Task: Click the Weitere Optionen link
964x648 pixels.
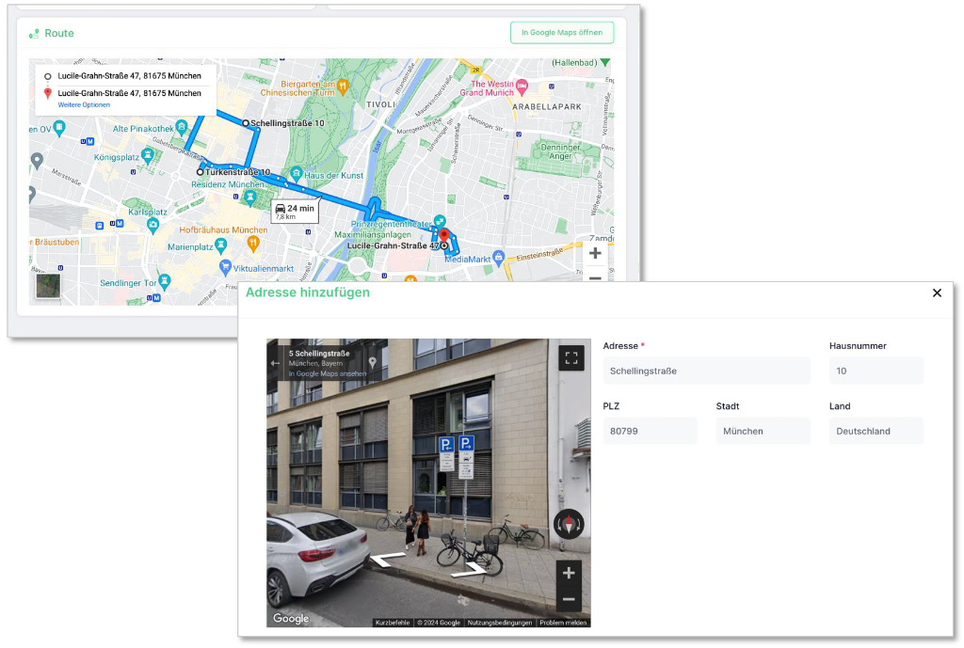Action: pyautogui.click(x=84, y=104)
